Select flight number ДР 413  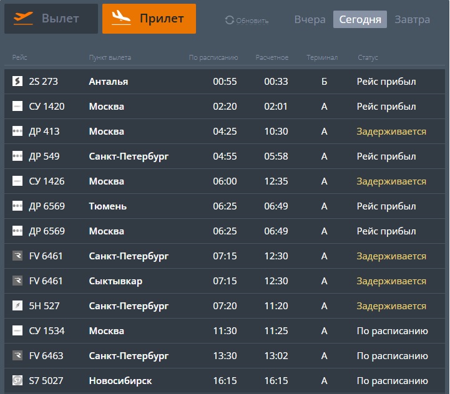(44, 132)
